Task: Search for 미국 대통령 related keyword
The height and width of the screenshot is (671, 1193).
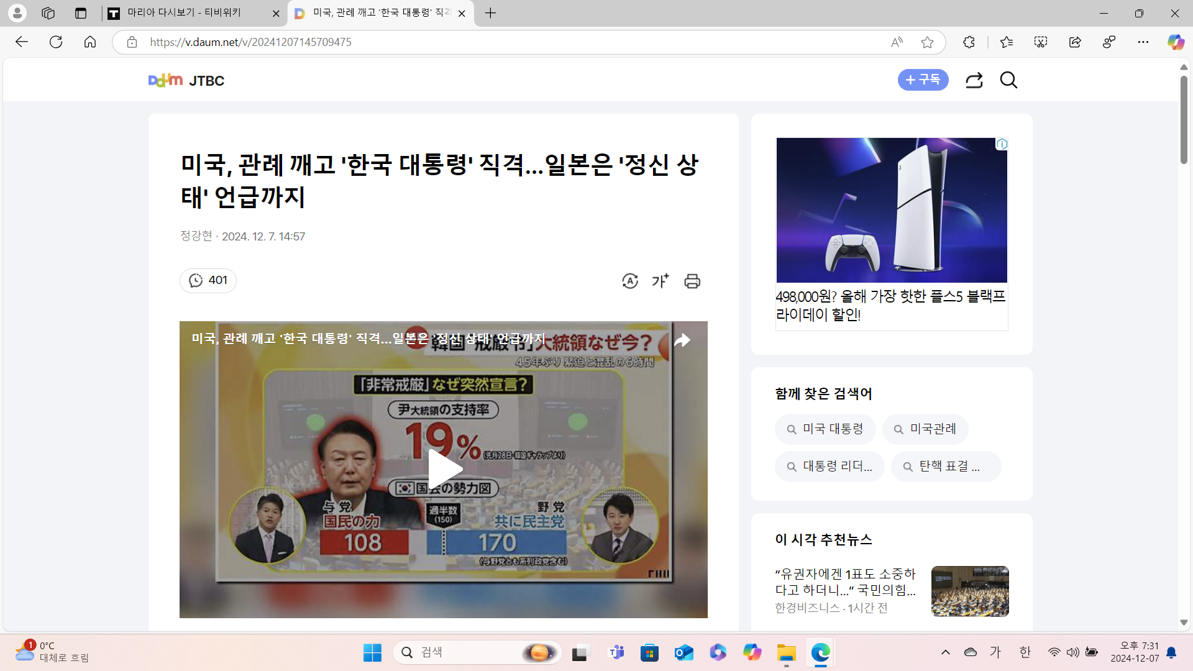Action: (825, 429)
